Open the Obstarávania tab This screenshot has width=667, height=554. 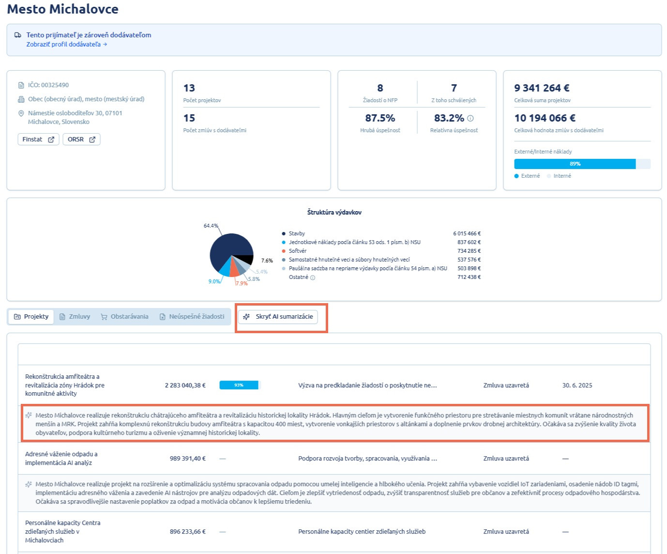(124, 317)
